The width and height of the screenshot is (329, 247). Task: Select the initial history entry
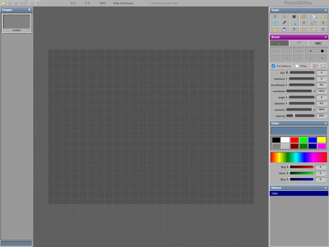pos(299,193)
